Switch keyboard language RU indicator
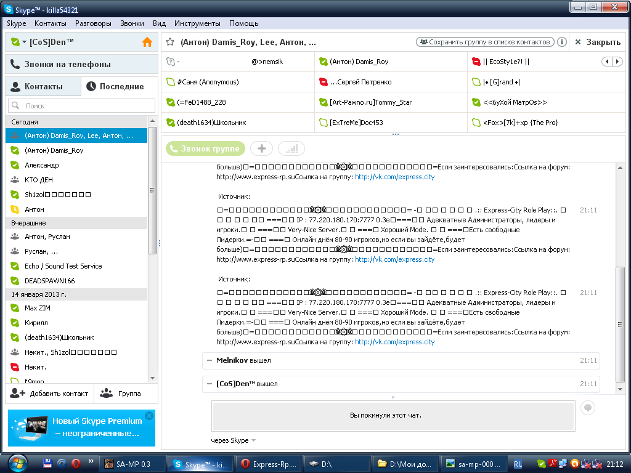631x473 pixels. (518, 464)
